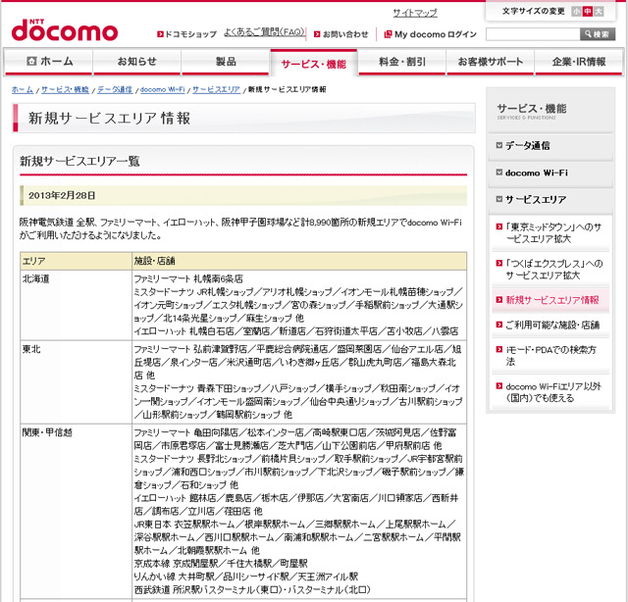Viewport: 628px width, 602px height.
Task: Set font size to 中
Action: coord(587,11)
